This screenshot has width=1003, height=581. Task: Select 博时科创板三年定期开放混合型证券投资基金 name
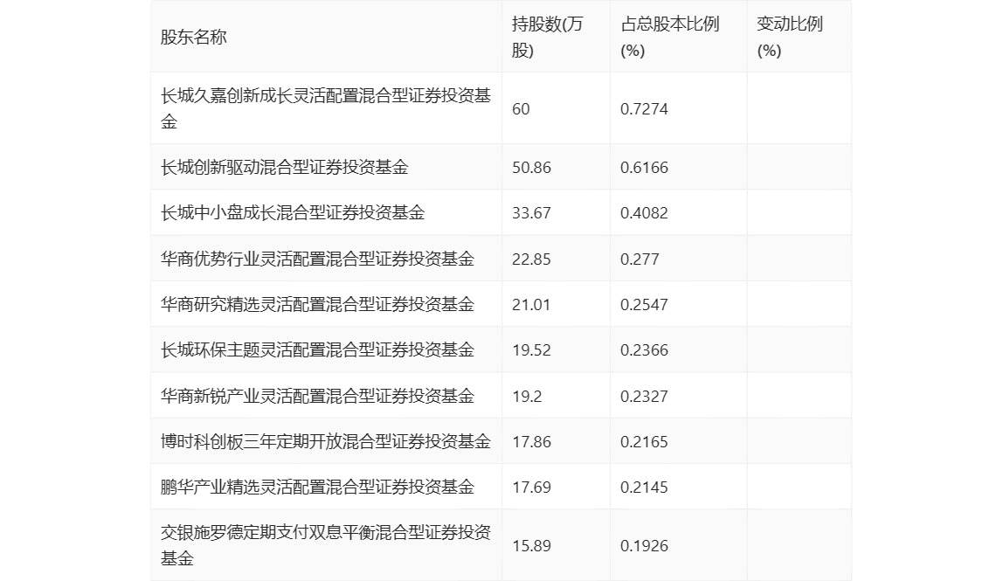click(326, 441)
